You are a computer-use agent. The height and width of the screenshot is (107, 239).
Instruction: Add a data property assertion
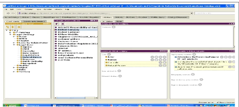(193, 74)
